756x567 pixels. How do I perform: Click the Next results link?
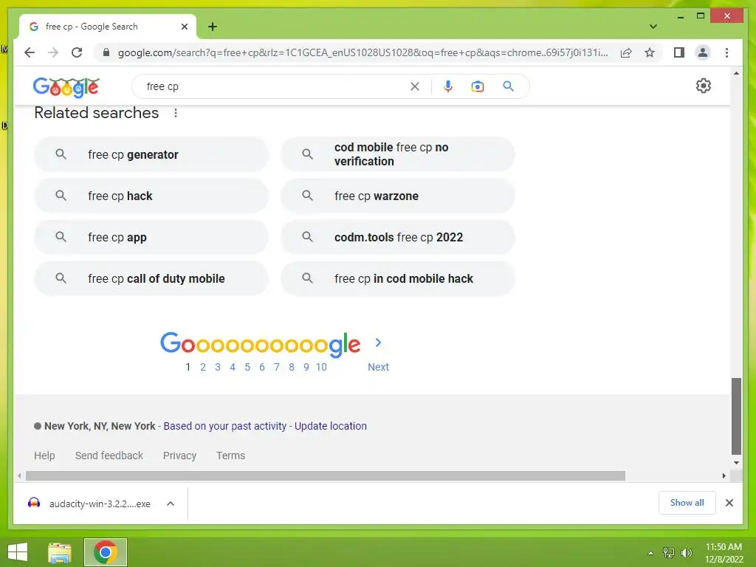pos(378,367)
